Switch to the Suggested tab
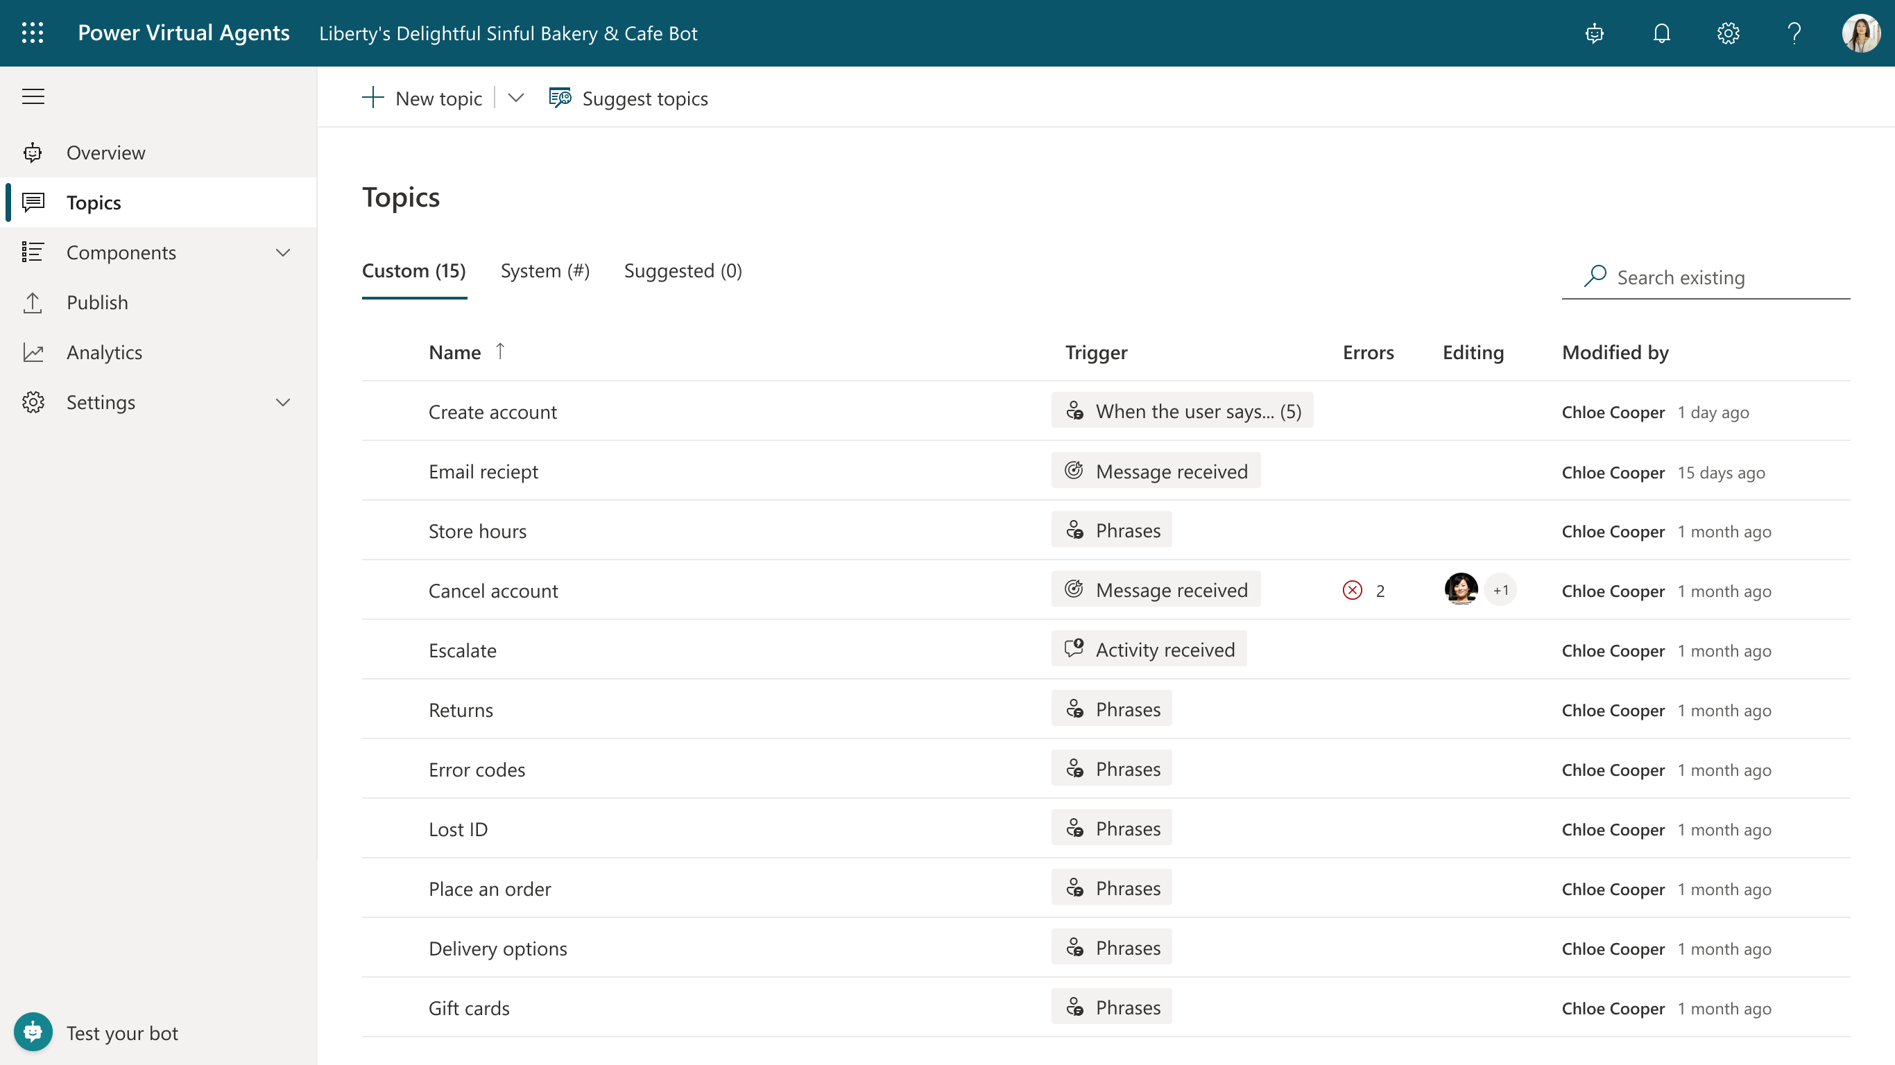The image size is (1895, 1065). tap(683, 271)
